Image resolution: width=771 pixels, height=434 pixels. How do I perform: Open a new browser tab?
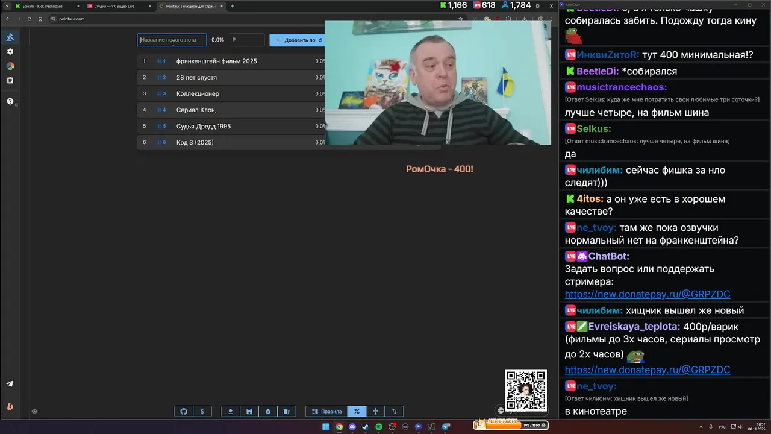(x=233, y=6)
